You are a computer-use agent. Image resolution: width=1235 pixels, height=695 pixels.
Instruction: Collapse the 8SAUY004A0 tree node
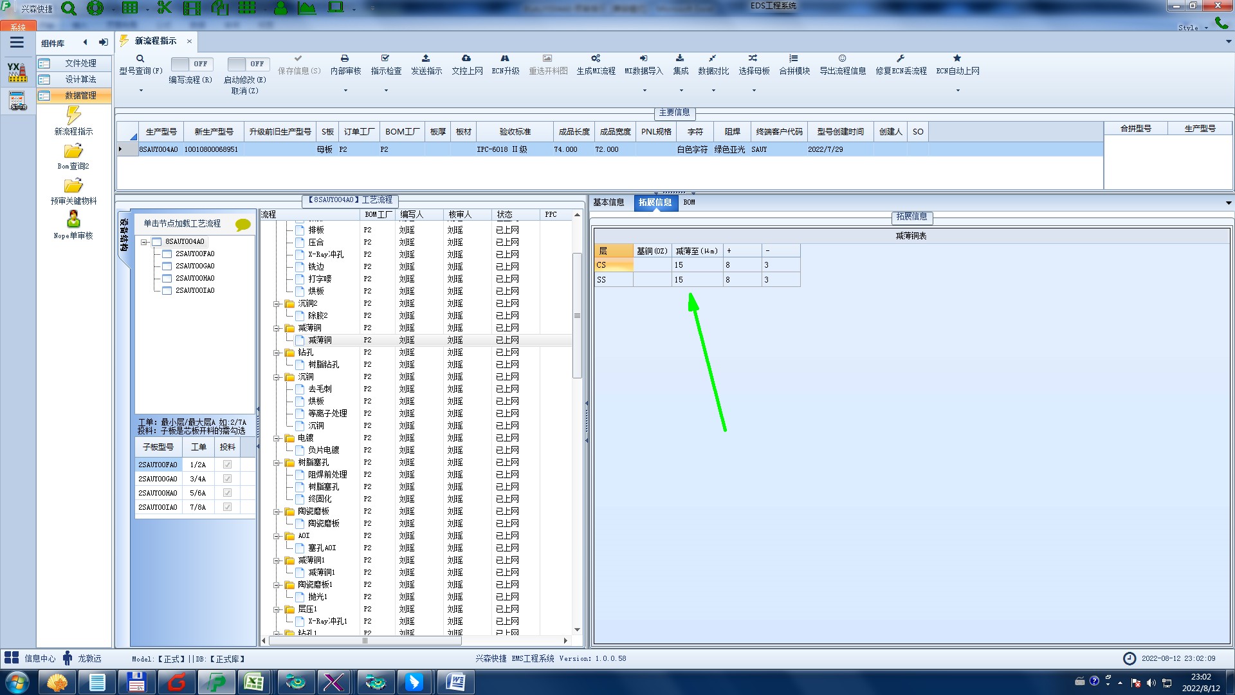(x=145, y=242)
